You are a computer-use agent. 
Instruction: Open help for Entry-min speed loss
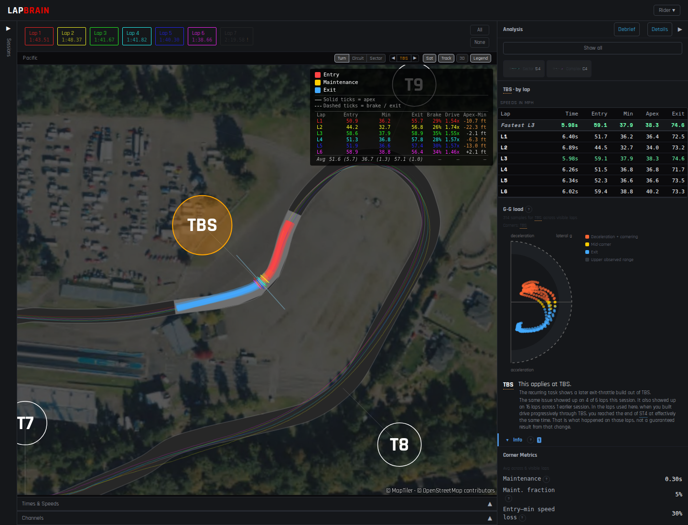click(523, 518)
